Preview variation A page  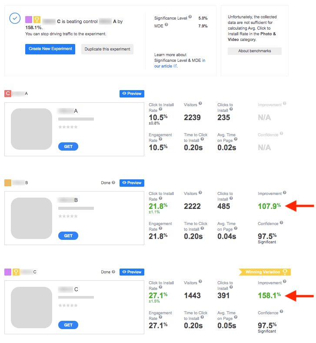[x=132, y=94]
